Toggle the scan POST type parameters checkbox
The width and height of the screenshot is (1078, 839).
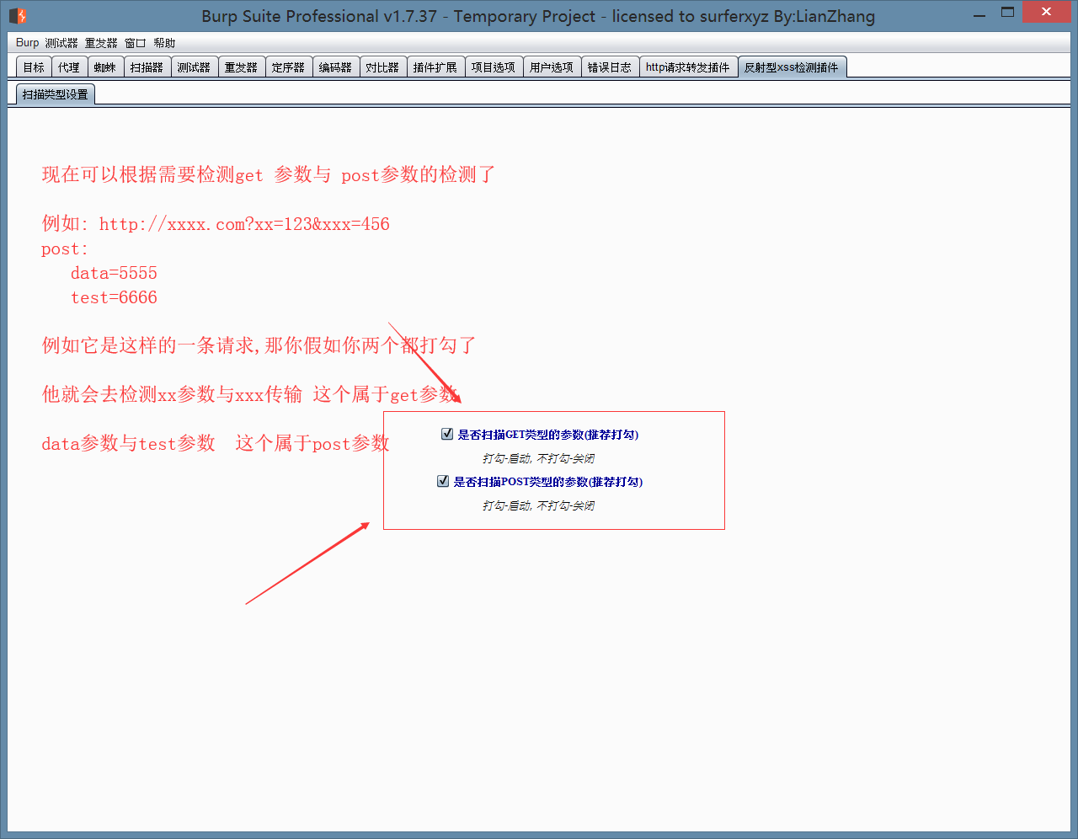(443, 481)
